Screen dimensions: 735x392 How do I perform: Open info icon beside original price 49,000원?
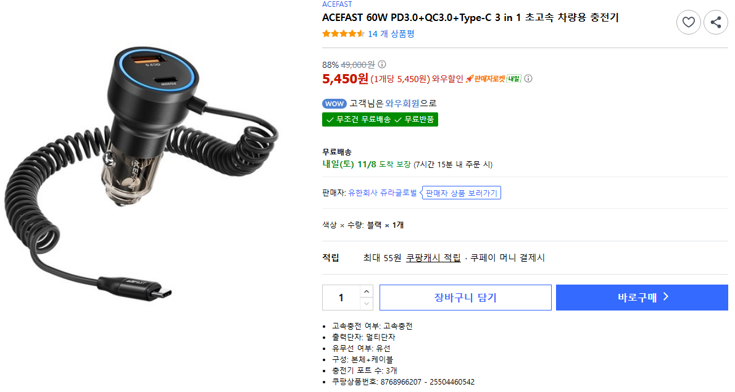(x=382, y=64)
